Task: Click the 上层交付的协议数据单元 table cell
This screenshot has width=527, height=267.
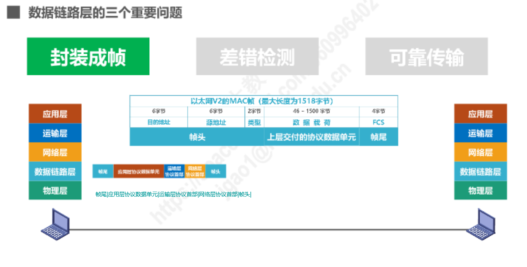Action: click(x=312, y=137)
